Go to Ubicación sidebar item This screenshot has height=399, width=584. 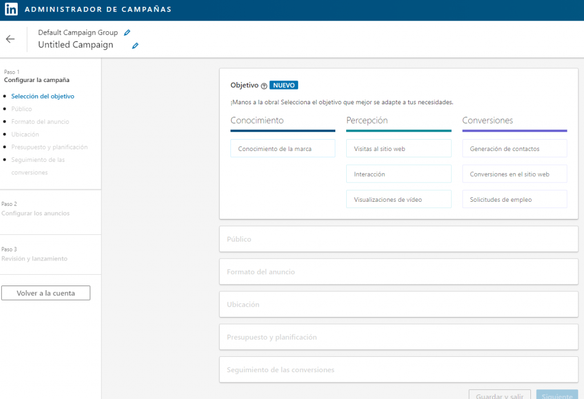point(25,134)
